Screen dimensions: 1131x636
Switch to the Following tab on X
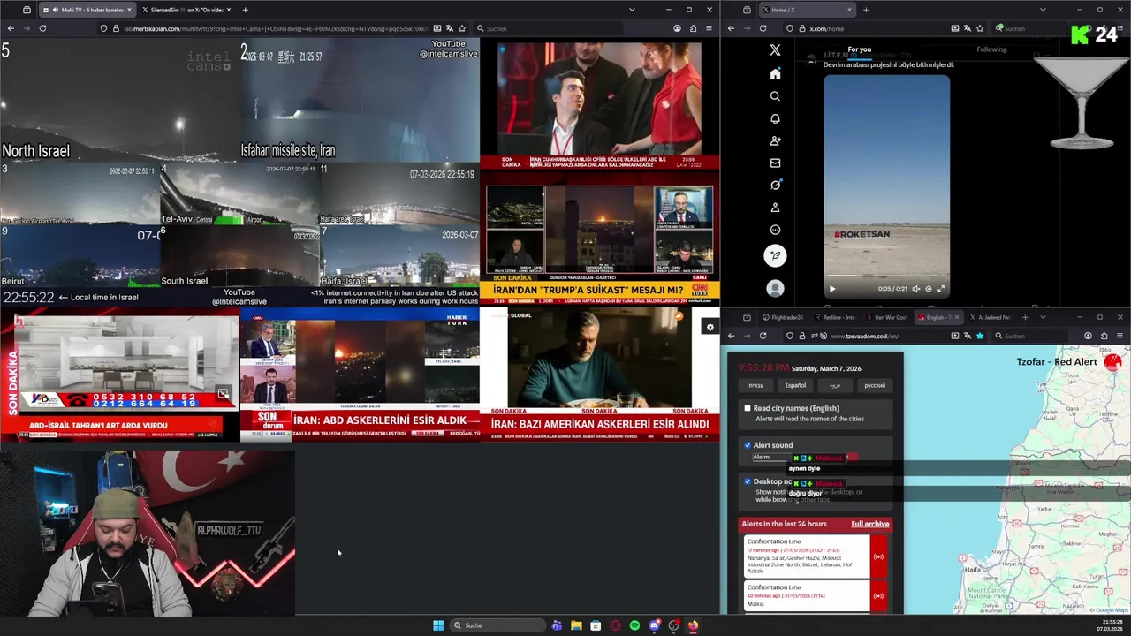click(991, 49)
